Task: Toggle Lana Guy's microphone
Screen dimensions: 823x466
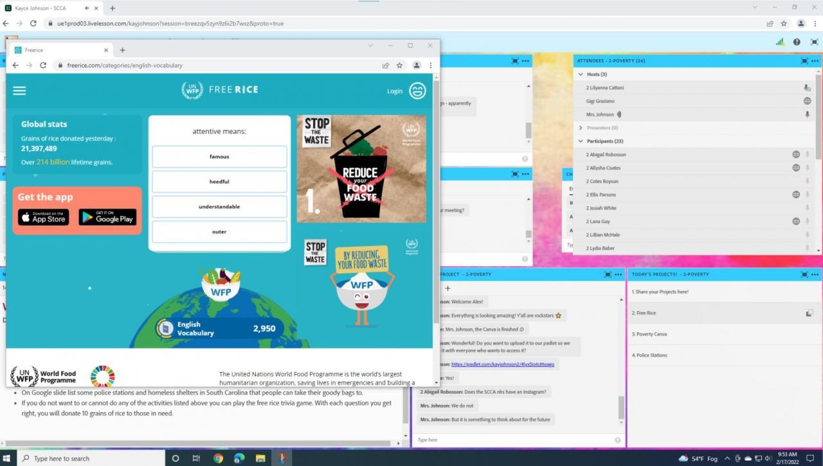Action: point(807,221)
